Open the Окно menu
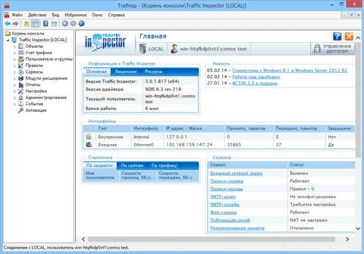Image resolution: width=364 pixels, height=254 pixels. [97, 15]
